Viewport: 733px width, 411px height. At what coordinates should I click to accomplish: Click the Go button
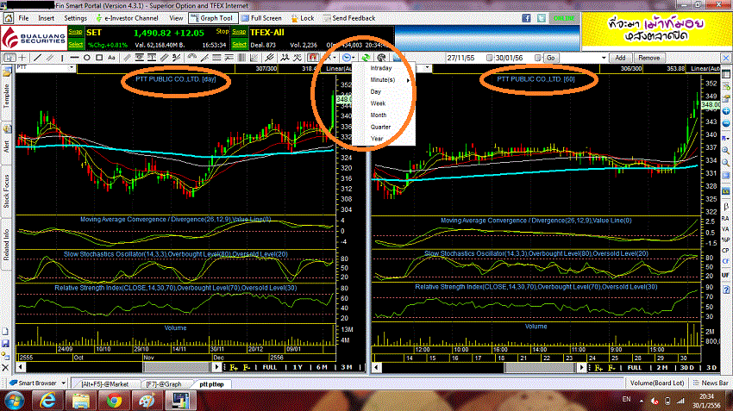tap(551, 58)
